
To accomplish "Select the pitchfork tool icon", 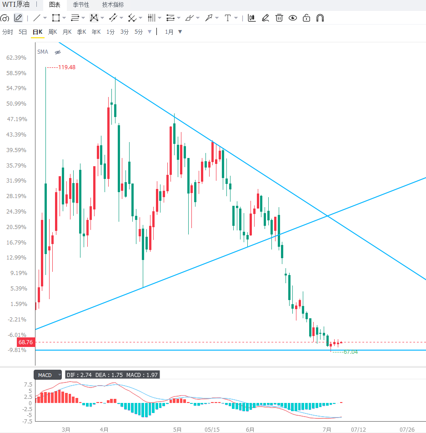I will [132, 18].
